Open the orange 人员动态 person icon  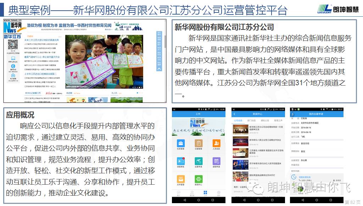tap(217, 143)
